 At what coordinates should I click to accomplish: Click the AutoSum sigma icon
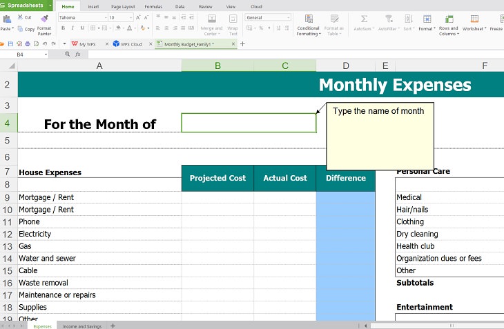[364, 19]
